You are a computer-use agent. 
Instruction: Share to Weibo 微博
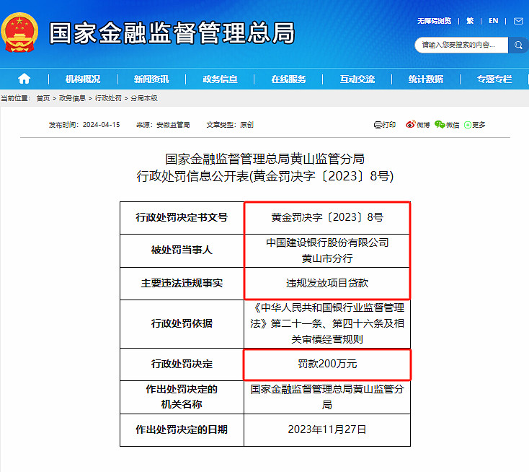(418, 125)
